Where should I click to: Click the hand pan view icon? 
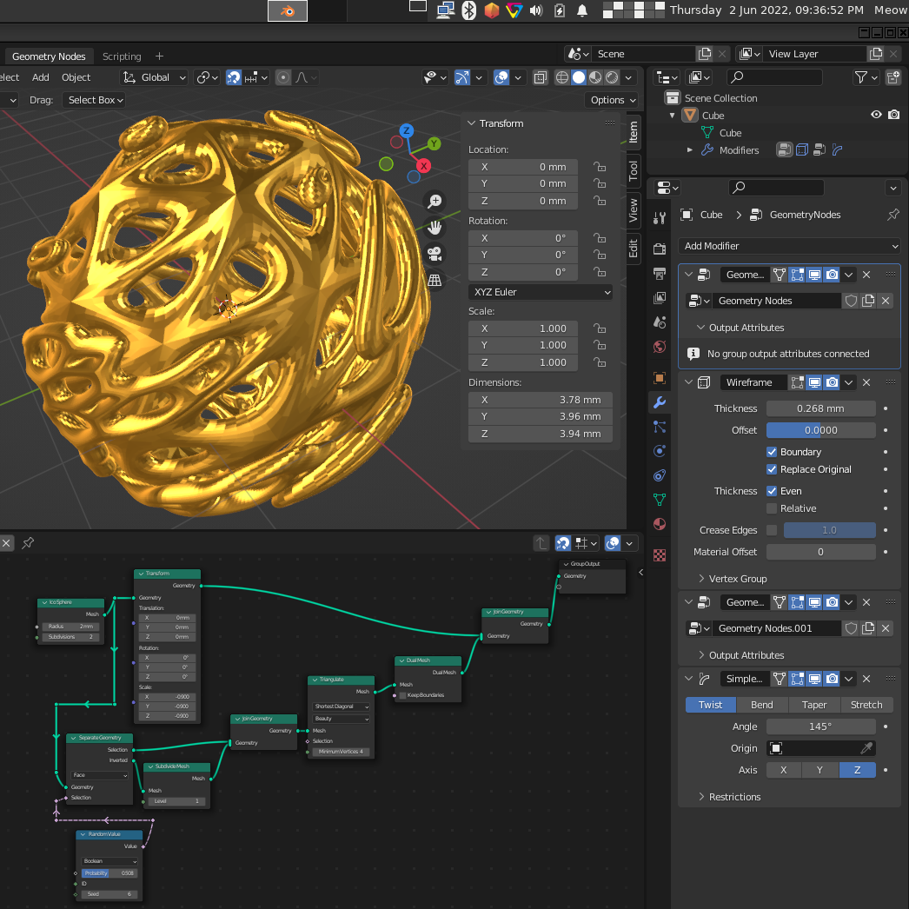tap(435, 228)
